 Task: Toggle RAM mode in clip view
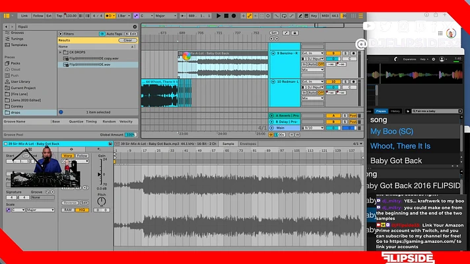68,210
